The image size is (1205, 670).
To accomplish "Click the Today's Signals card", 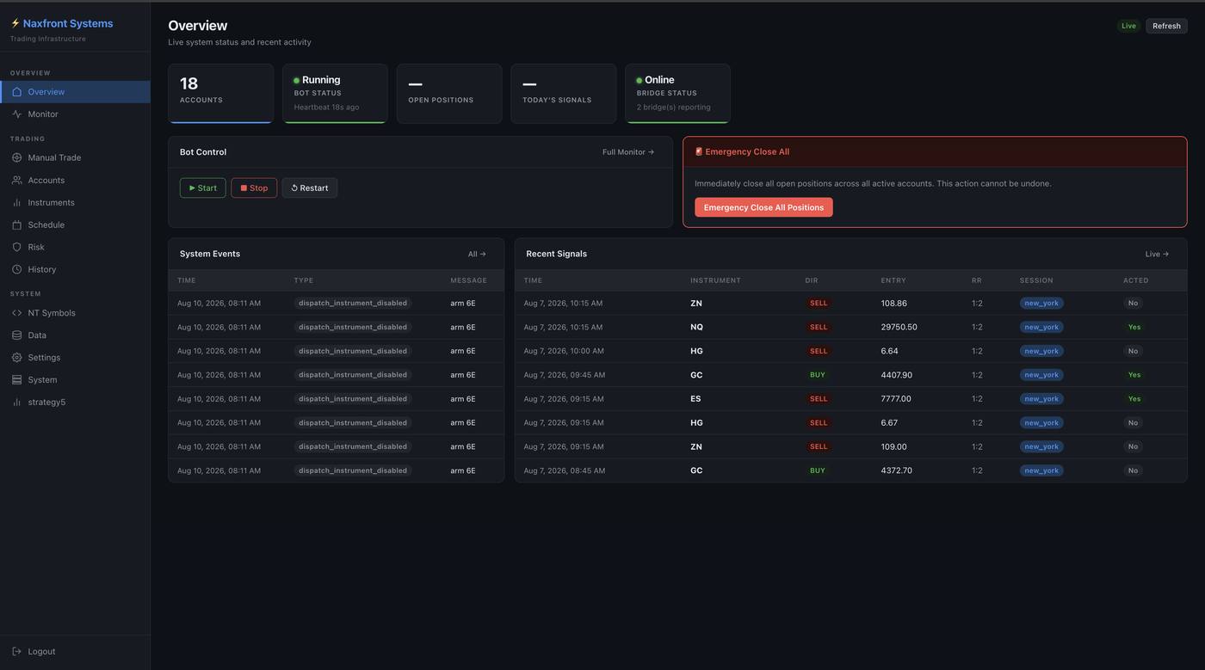I will pos(564,94).
